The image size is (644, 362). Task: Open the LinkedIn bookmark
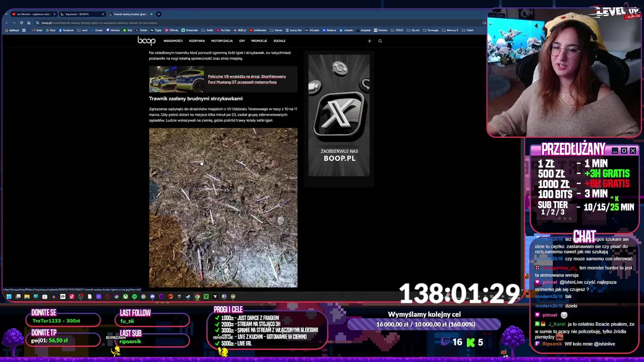346,30
